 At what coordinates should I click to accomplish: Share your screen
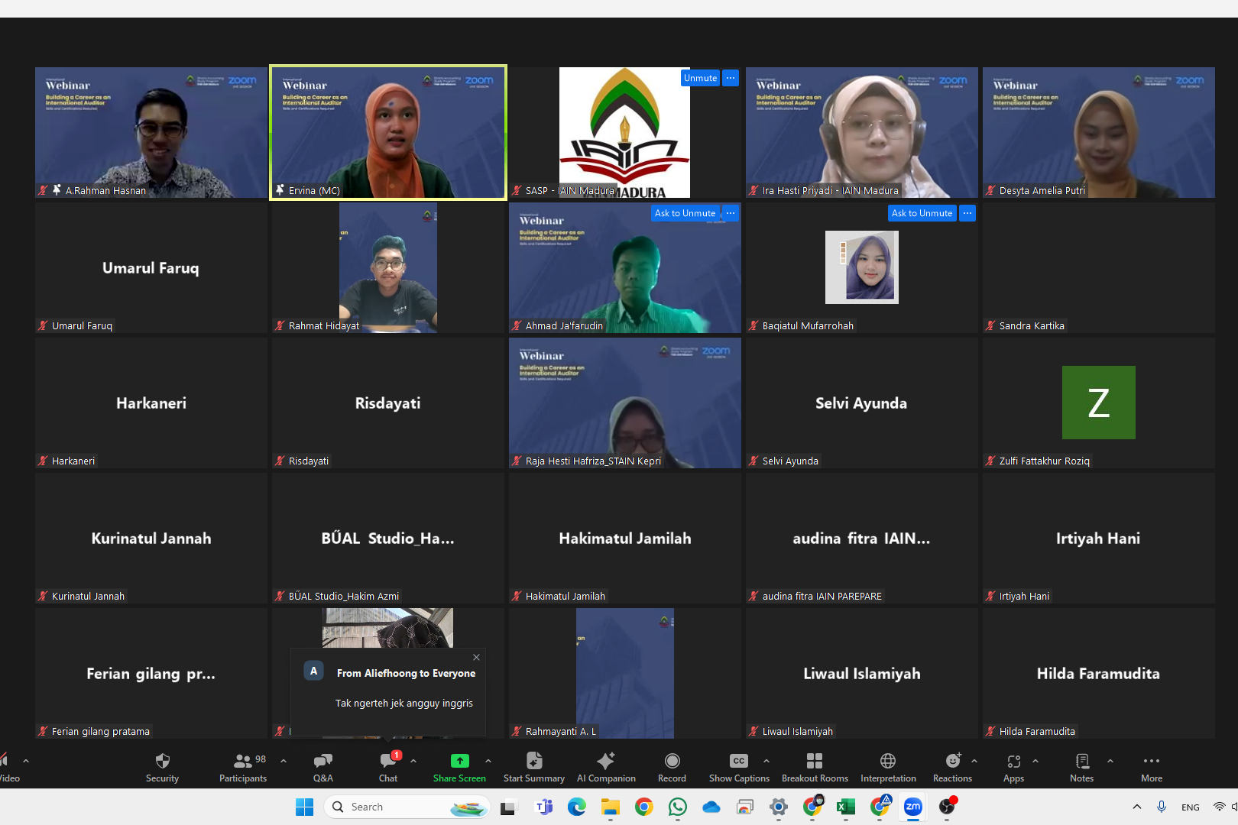(459, 766)
